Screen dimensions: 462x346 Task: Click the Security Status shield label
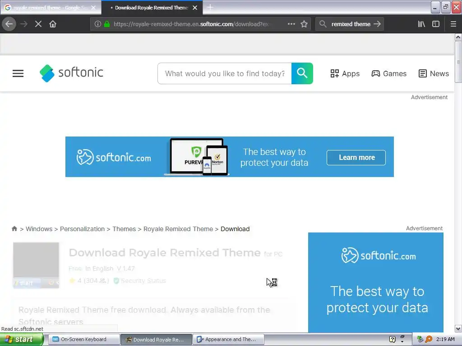click(x=140, y=281)
